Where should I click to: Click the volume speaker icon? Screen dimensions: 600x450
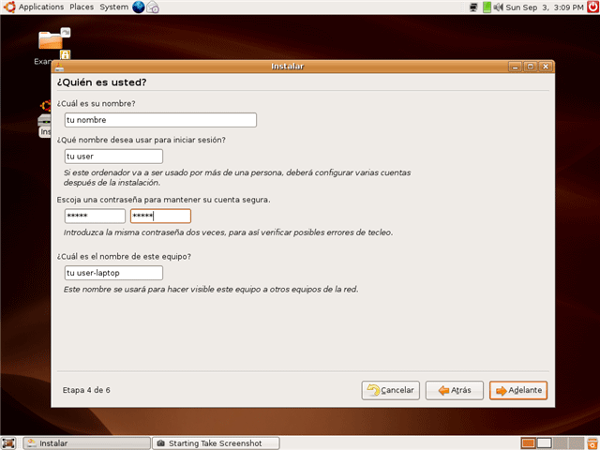[499, 7]
